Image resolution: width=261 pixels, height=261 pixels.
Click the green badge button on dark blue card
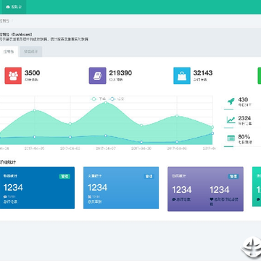[65, 176]
